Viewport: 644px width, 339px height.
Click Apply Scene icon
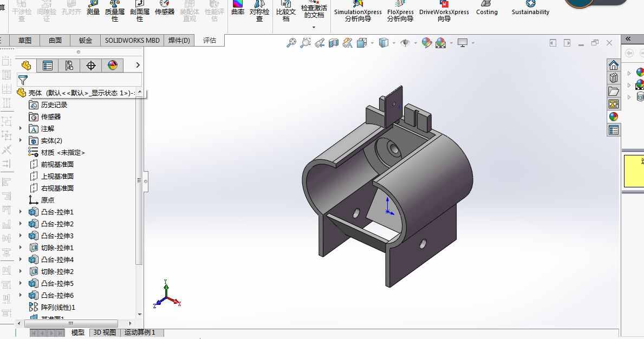click(441, 43)
